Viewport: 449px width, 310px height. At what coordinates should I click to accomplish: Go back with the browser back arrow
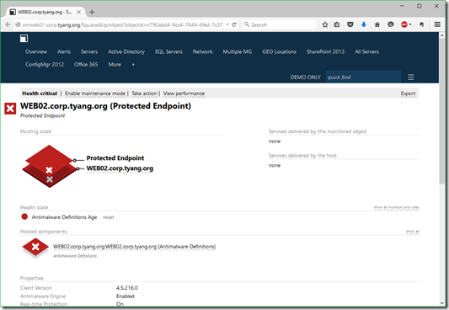(x=8, y=24)
